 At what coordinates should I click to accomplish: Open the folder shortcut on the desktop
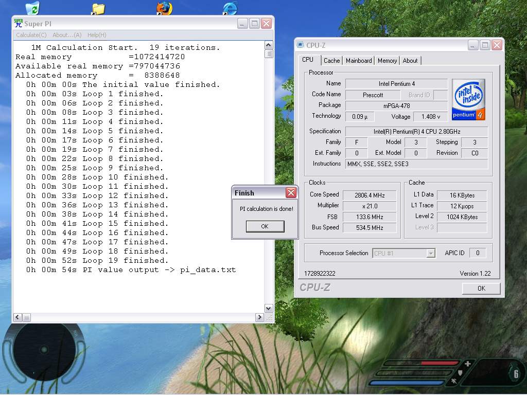click(x=98, y=8)
